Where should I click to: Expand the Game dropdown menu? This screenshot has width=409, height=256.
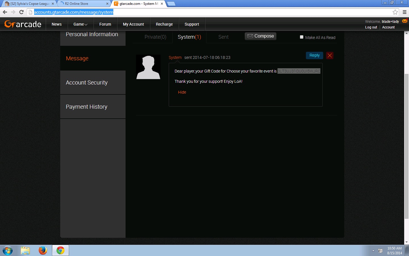[80, 24]
